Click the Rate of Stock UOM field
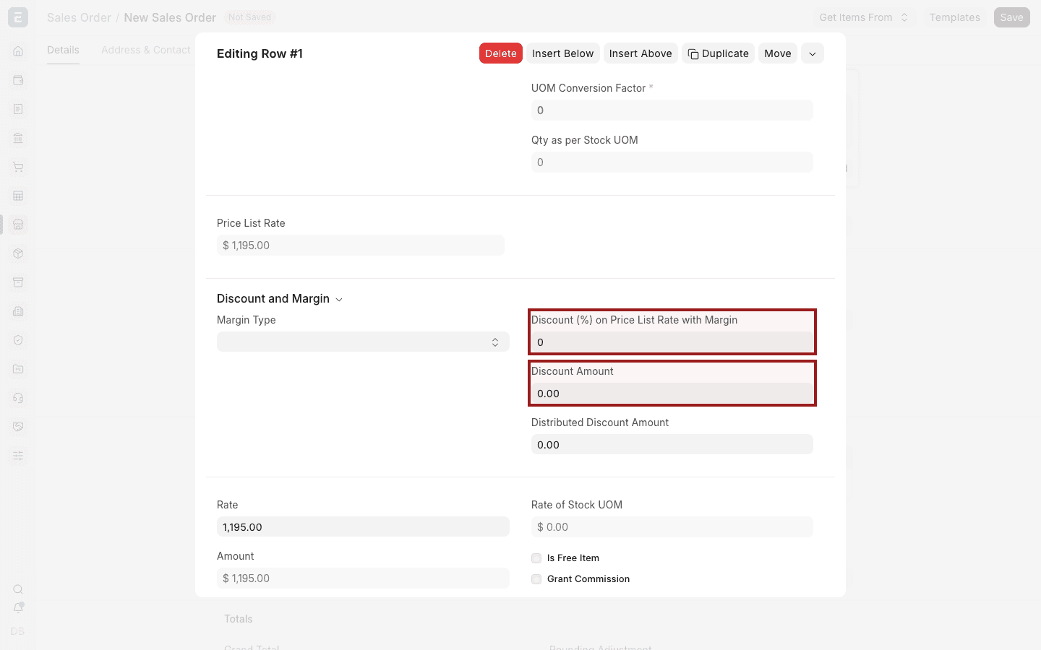 672,527
